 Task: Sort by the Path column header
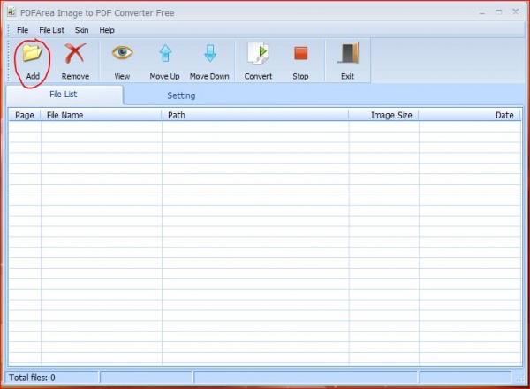(255, 115)
